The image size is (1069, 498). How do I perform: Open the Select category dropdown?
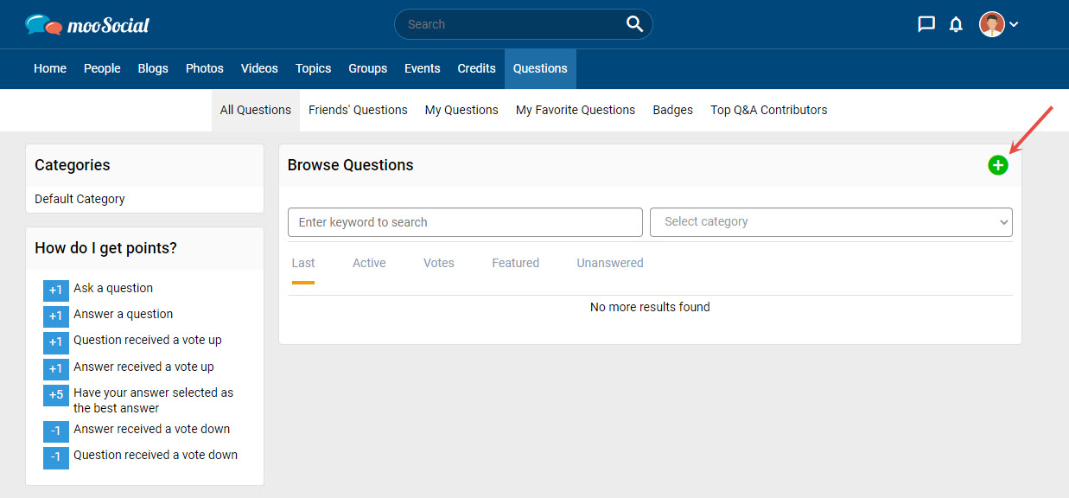[831, 222]
